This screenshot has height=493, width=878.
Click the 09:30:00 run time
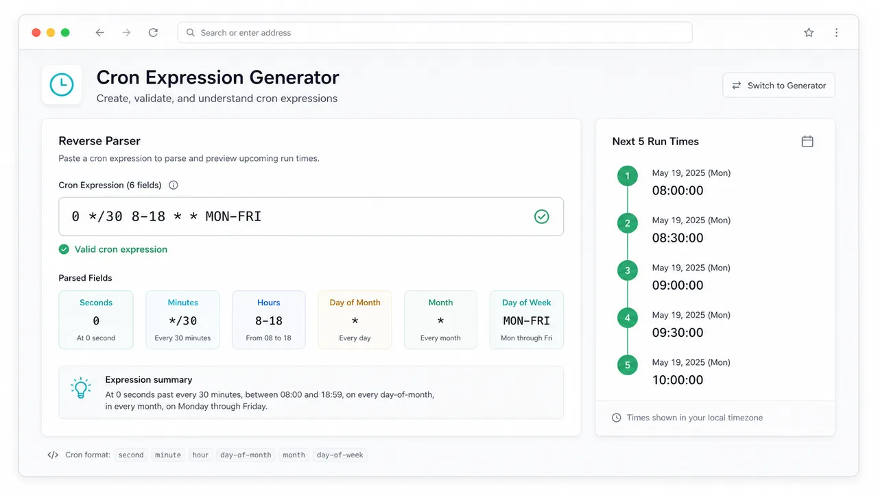pyautogui.click(x=678, y=332)
